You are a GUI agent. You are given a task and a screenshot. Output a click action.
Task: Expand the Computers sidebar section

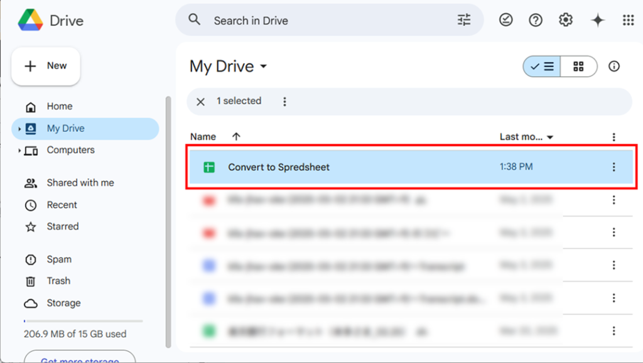[19, 150]
